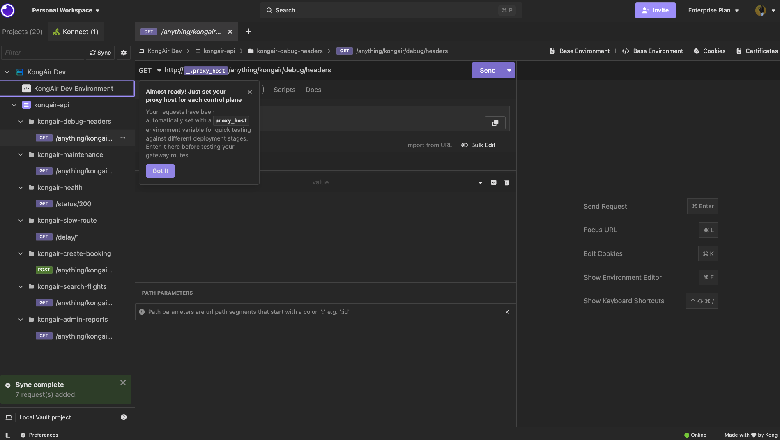The width and height of the screenshot is (780, 440).
Task: Collapse the kongair-debug-headers folder
Action: [x=21, y=122]
